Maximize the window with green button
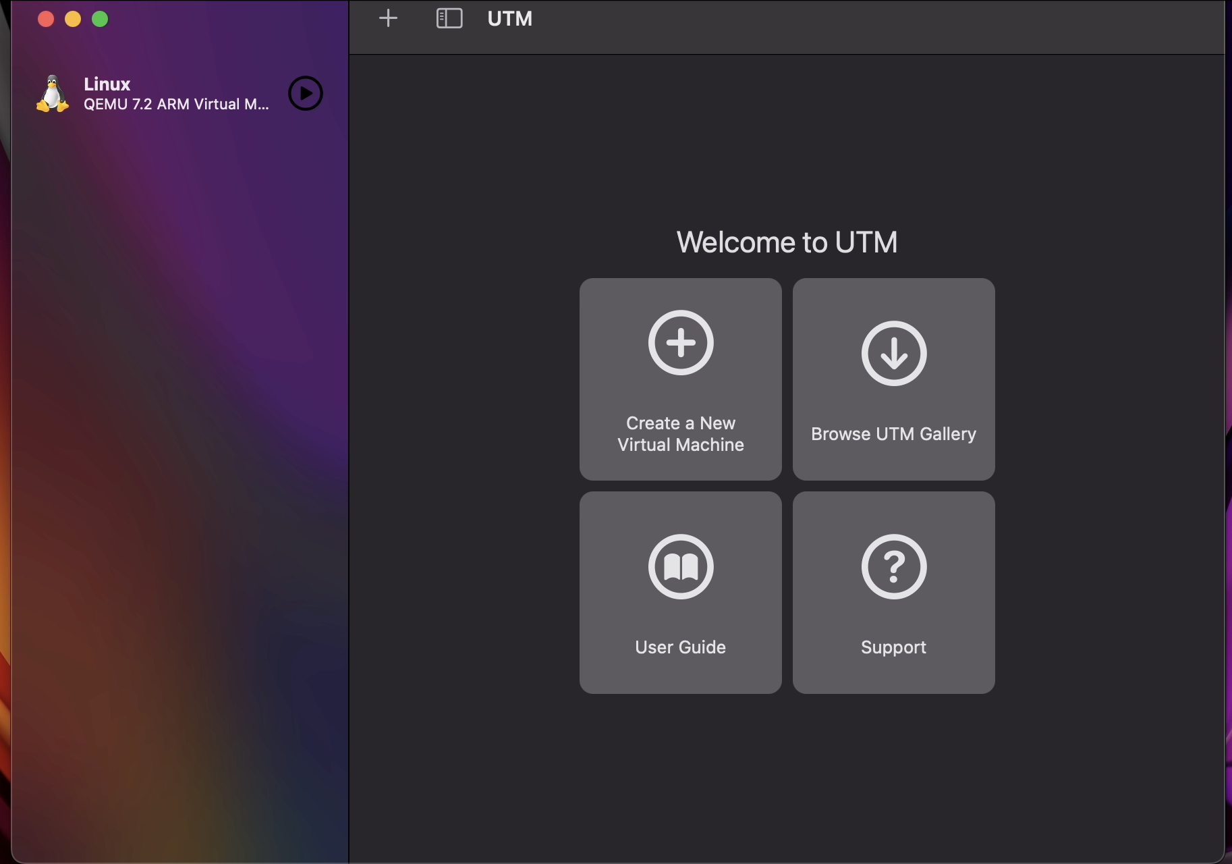 coord(100,19)
